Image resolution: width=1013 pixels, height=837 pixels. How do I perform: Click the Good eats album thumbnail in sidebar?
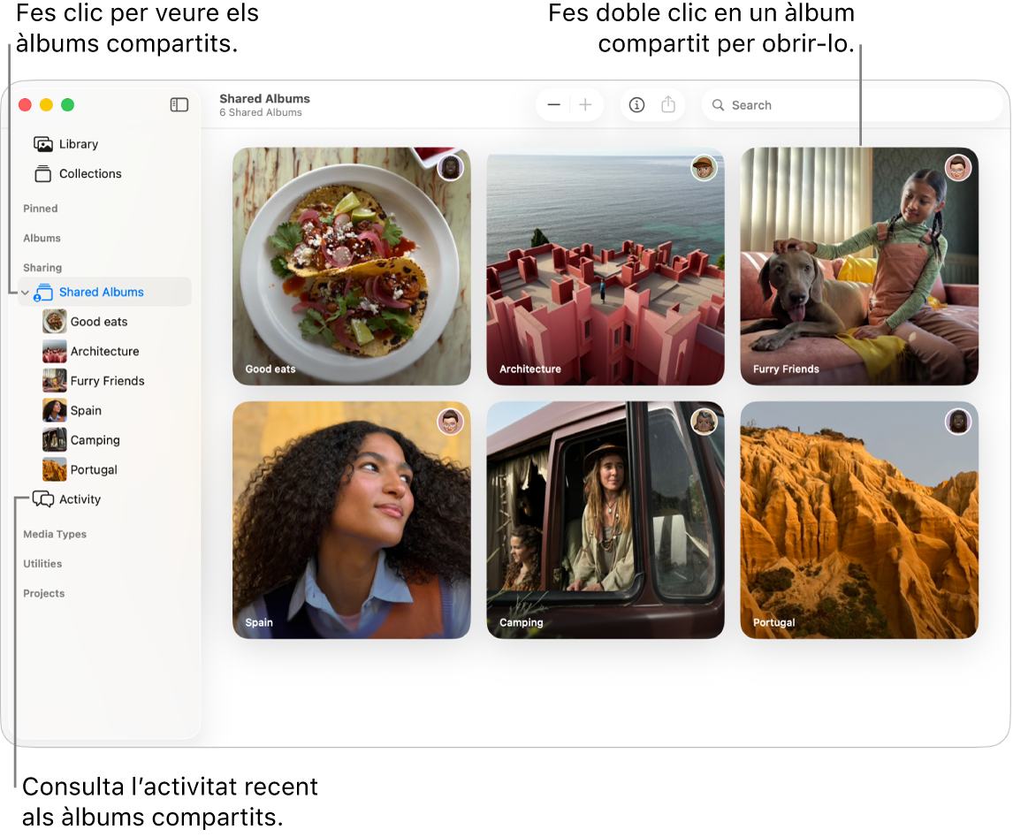[54, 321]
